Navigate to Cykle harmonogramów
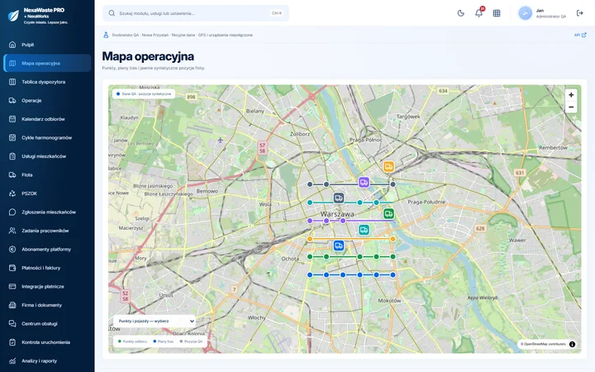This screenshot has height=372, width=595. click(x=47, y=137)
